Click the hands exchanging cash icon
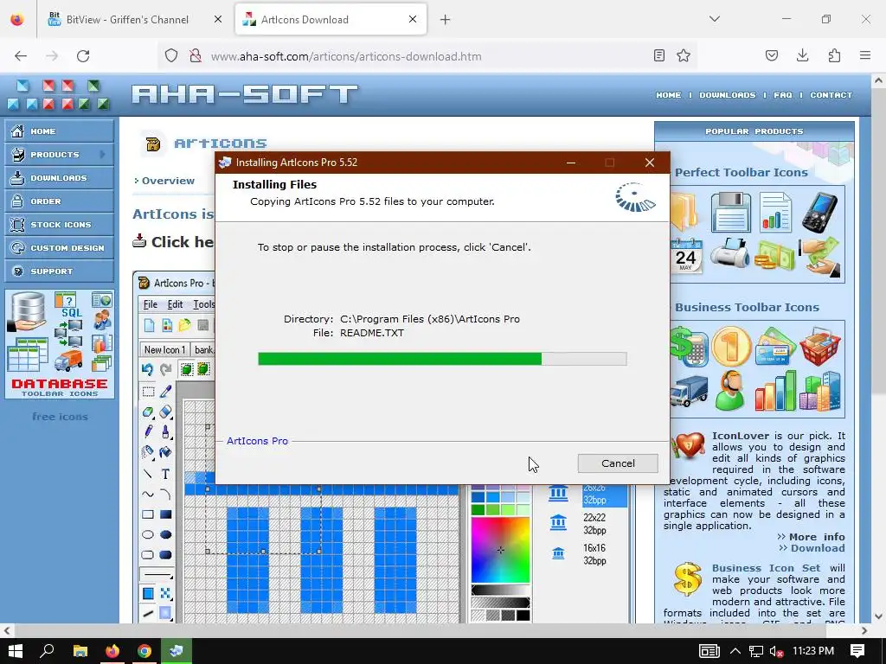The width and height of the screenshot is (886, 664). coord(820,255)
